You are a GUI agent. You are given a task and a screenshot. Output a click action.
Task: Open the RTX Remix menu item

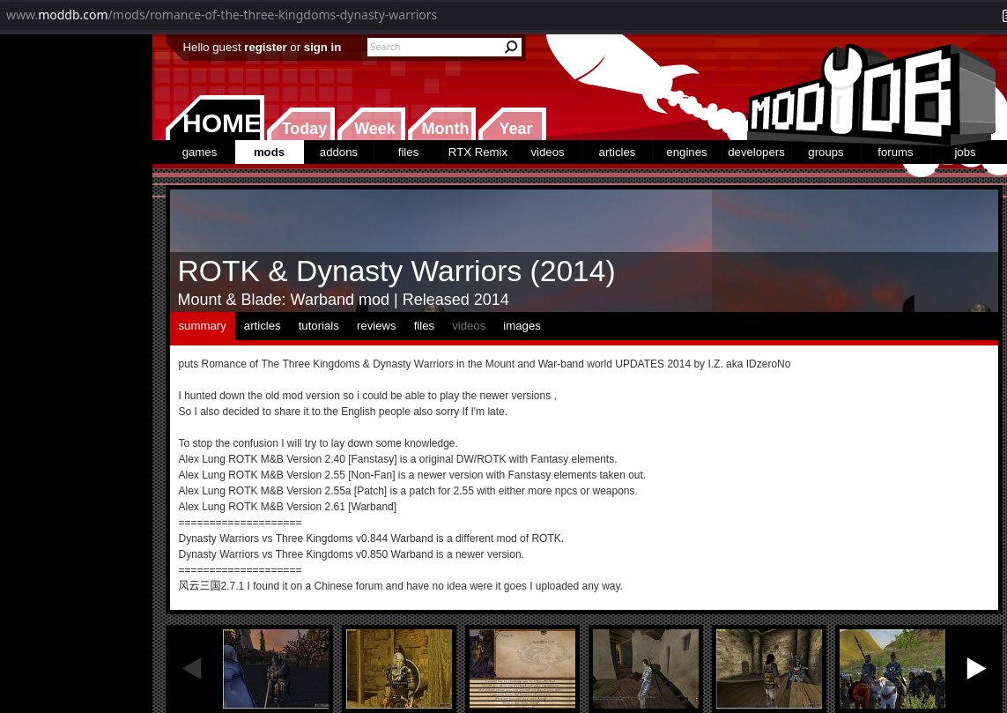(x=478, y=152)
